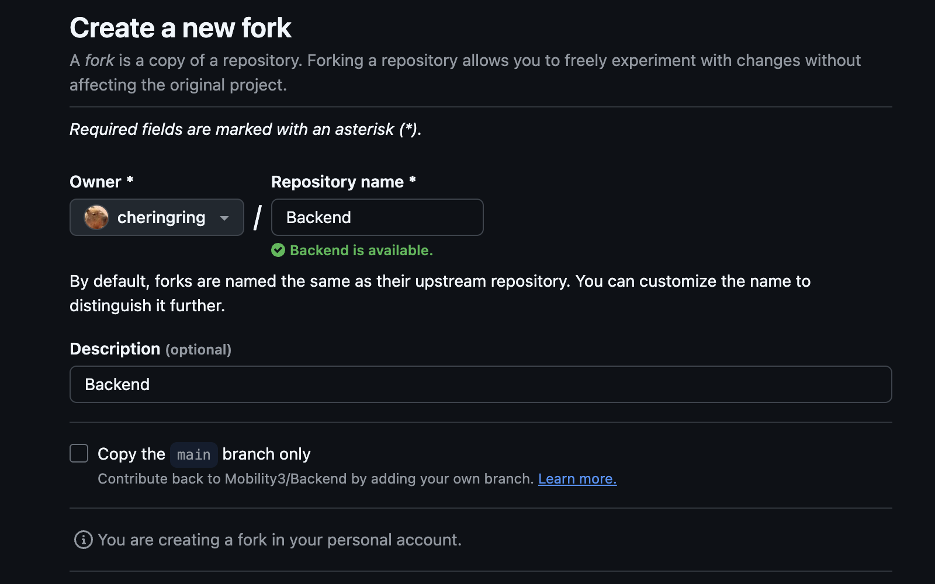
Task: Click the "Create a new fork" heading
Action: point(181,28)
